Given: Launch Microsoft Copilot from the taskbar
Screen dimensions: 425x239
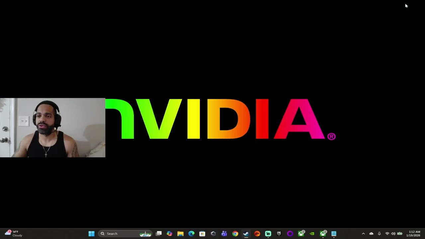Looking at the screenshot, I should [x=169, y=234].
